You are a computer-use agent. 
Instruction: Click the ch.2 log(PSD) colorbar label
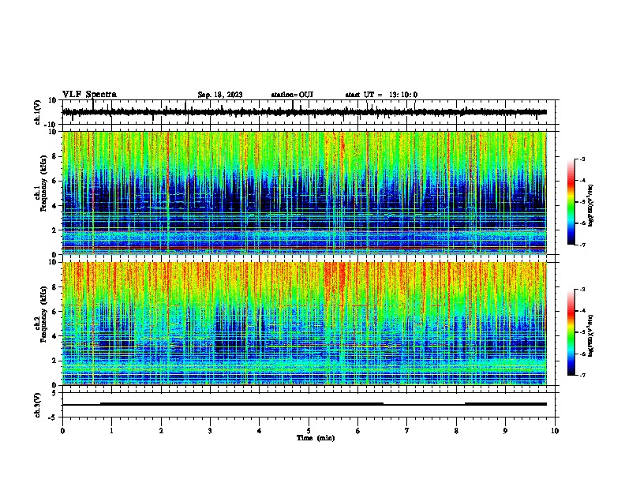pos(591,335)
